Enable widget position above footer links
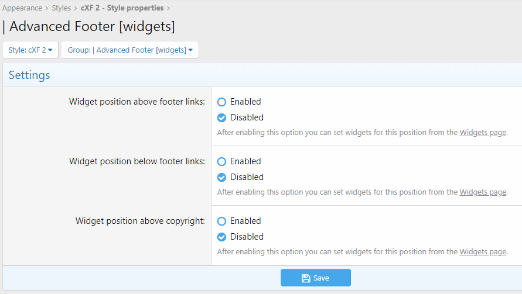522x294 pixels. click(x=222, y=102)
